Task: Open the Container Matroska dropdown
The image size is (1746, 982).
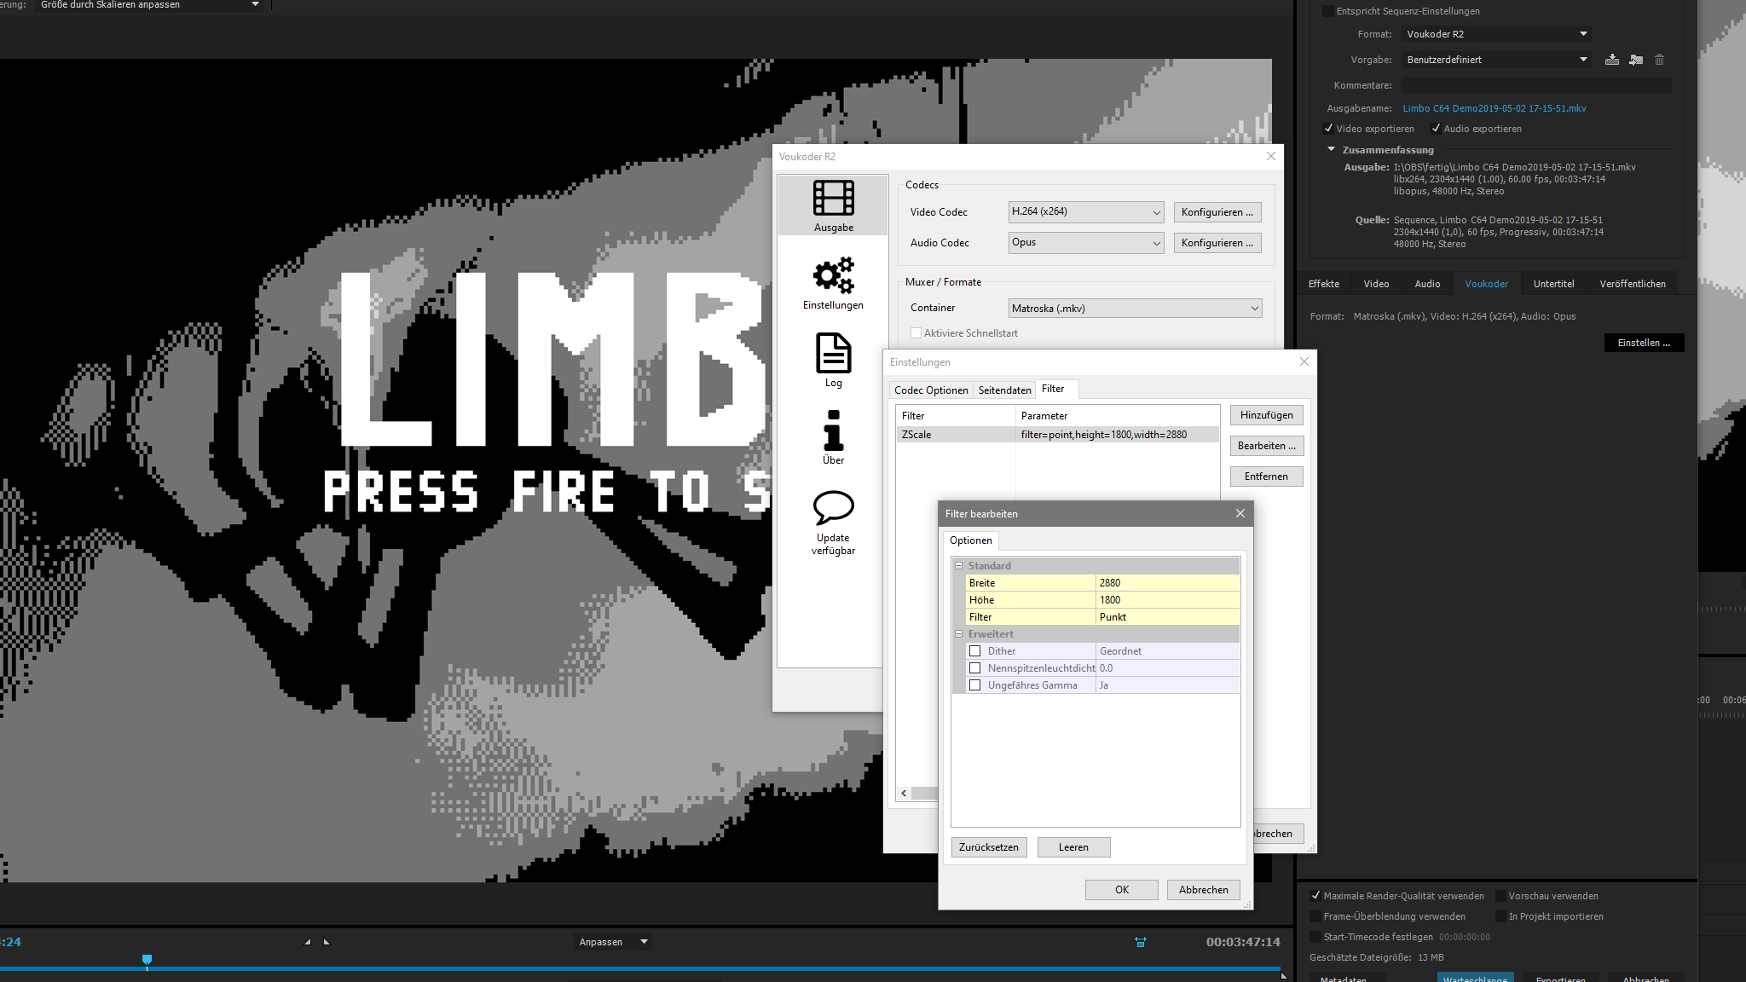Action: (1134, 309)
